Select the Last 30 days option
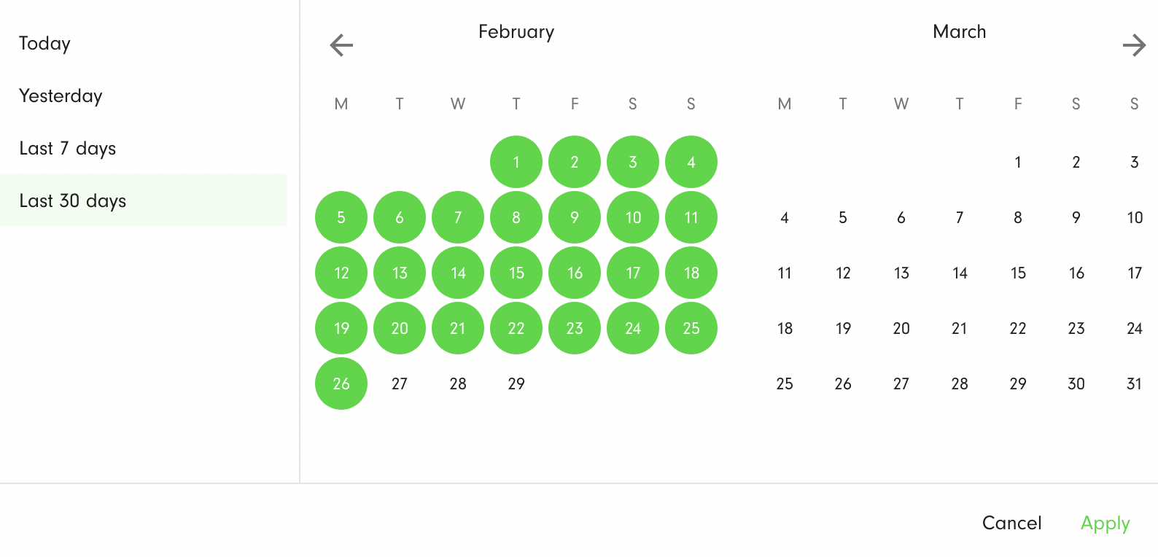This screenshot has height=557, width=1158. (144, 200)
